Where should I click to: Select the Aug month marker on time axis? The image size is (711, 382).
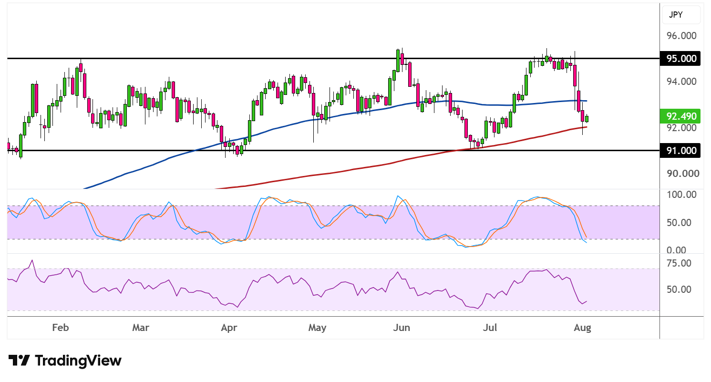[582, 328]
